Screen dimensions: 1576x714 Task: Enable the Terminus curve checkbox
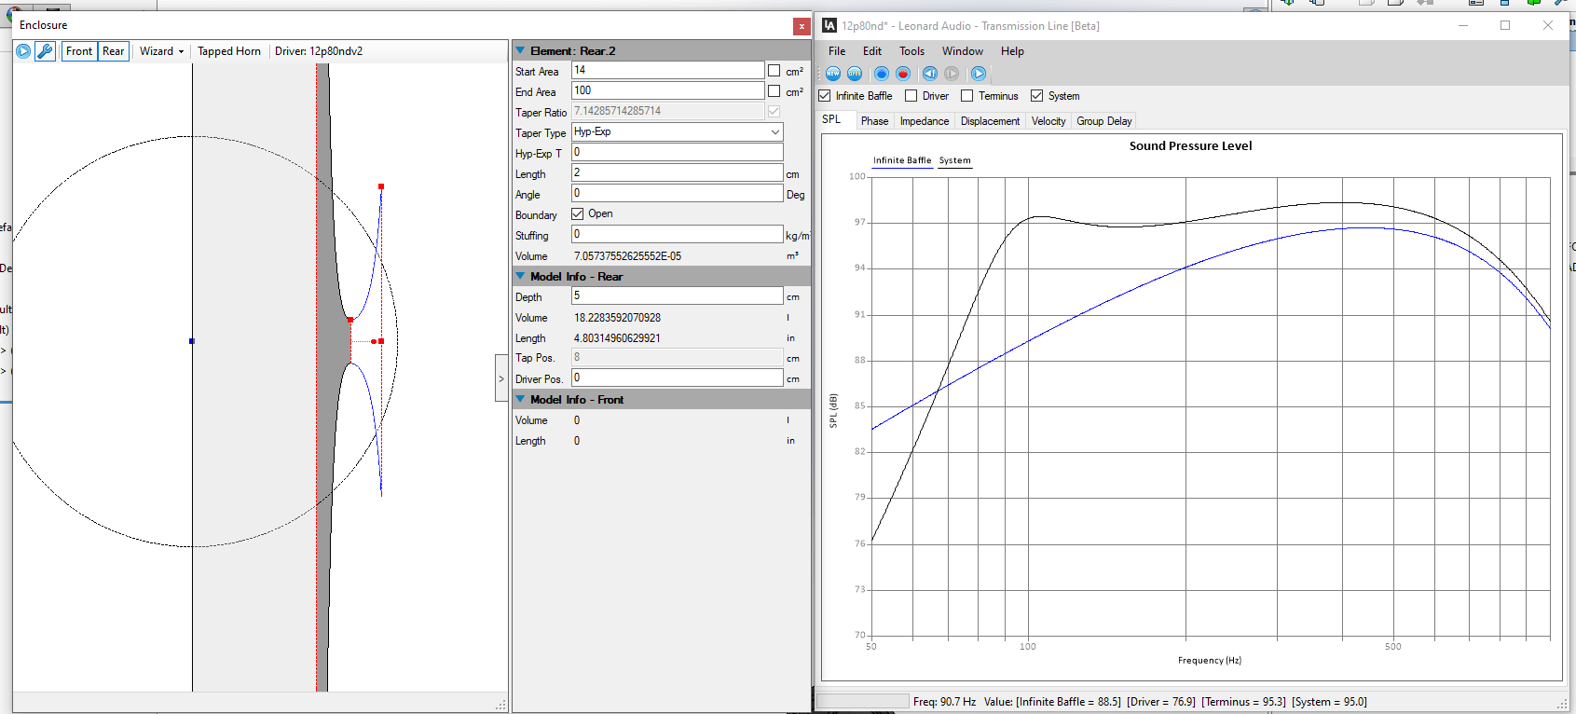click(x=967, y=96)
